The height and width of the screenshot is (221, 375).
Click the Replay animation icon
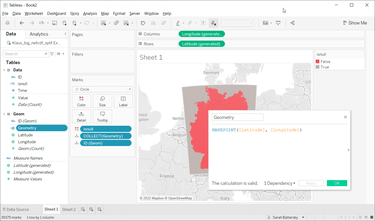point(42,23)
